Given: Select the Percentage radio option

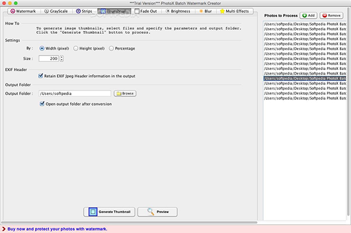Looking at the screenshot, I should tap(122, 48).
